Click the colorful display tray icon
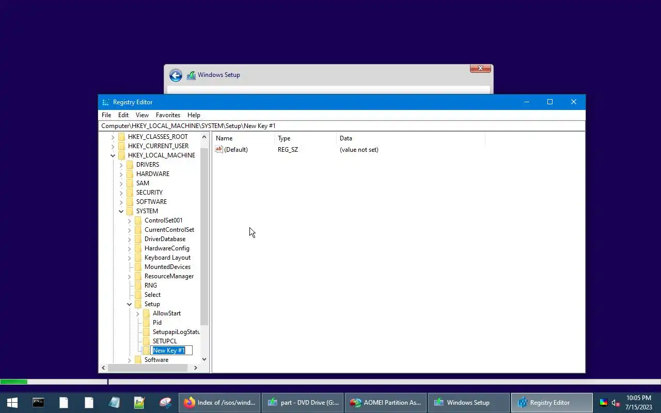 (x=603, y=403)
